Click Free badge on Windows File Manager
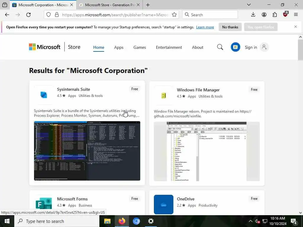The width and height of the screenshot is (303, 227). pos(254,89)
